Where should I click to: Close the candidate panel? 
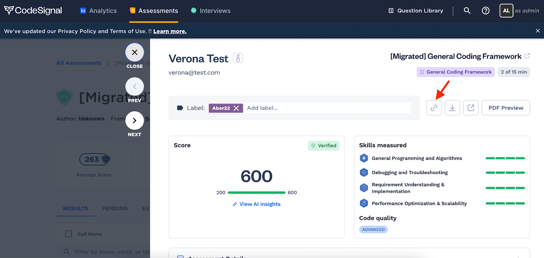point(135,52)
